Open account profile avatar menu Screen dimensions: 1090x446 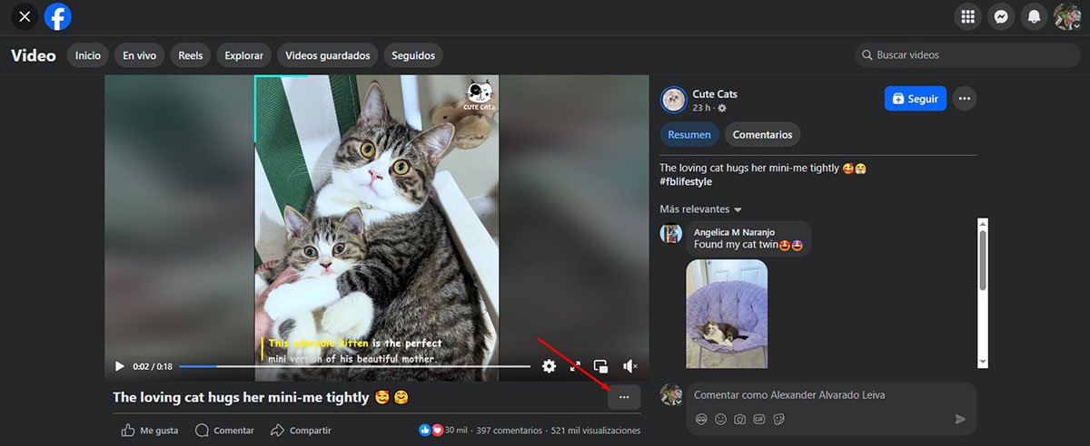click(1066, 16)
